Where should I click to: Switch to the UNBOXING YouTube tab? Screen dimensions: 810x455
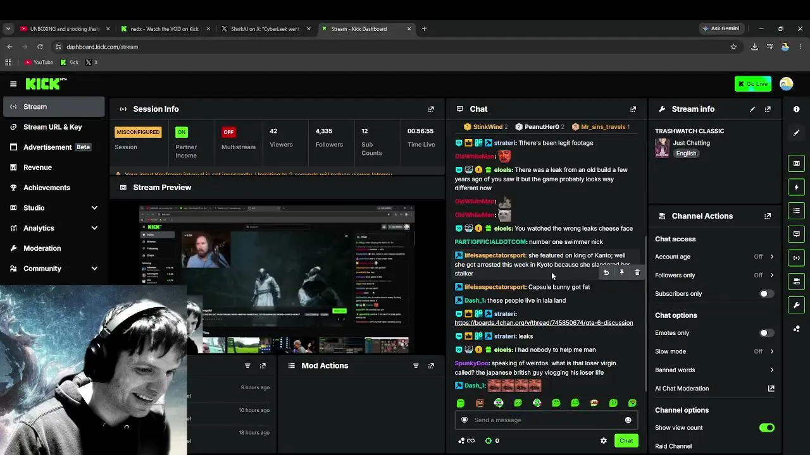pos(64,28)
